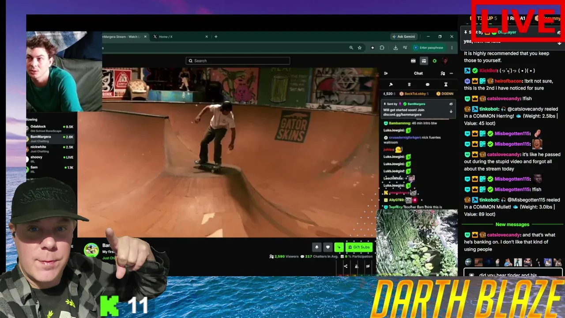Close the Home / X tab
565x318 pixels.
(207, 37)
